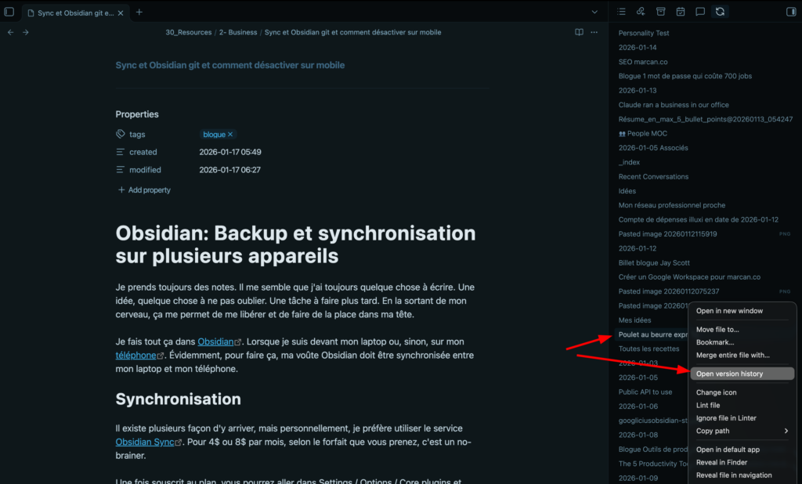Open the Backlinks panel icon
The height and width of the screenshot is (484, 802).
(x=641, y=12)
